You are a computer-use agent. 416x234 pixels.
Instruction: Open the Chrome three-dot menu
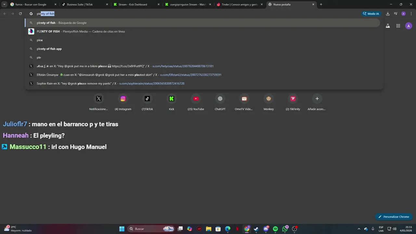tap(411, 14)
